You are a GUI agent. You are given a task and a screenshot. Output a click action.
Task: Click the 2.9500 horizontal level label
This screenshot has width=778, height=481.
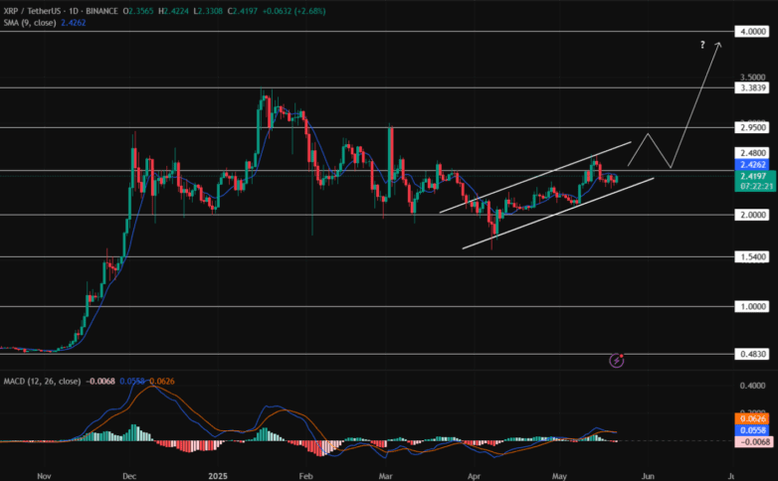coord(751,127)
